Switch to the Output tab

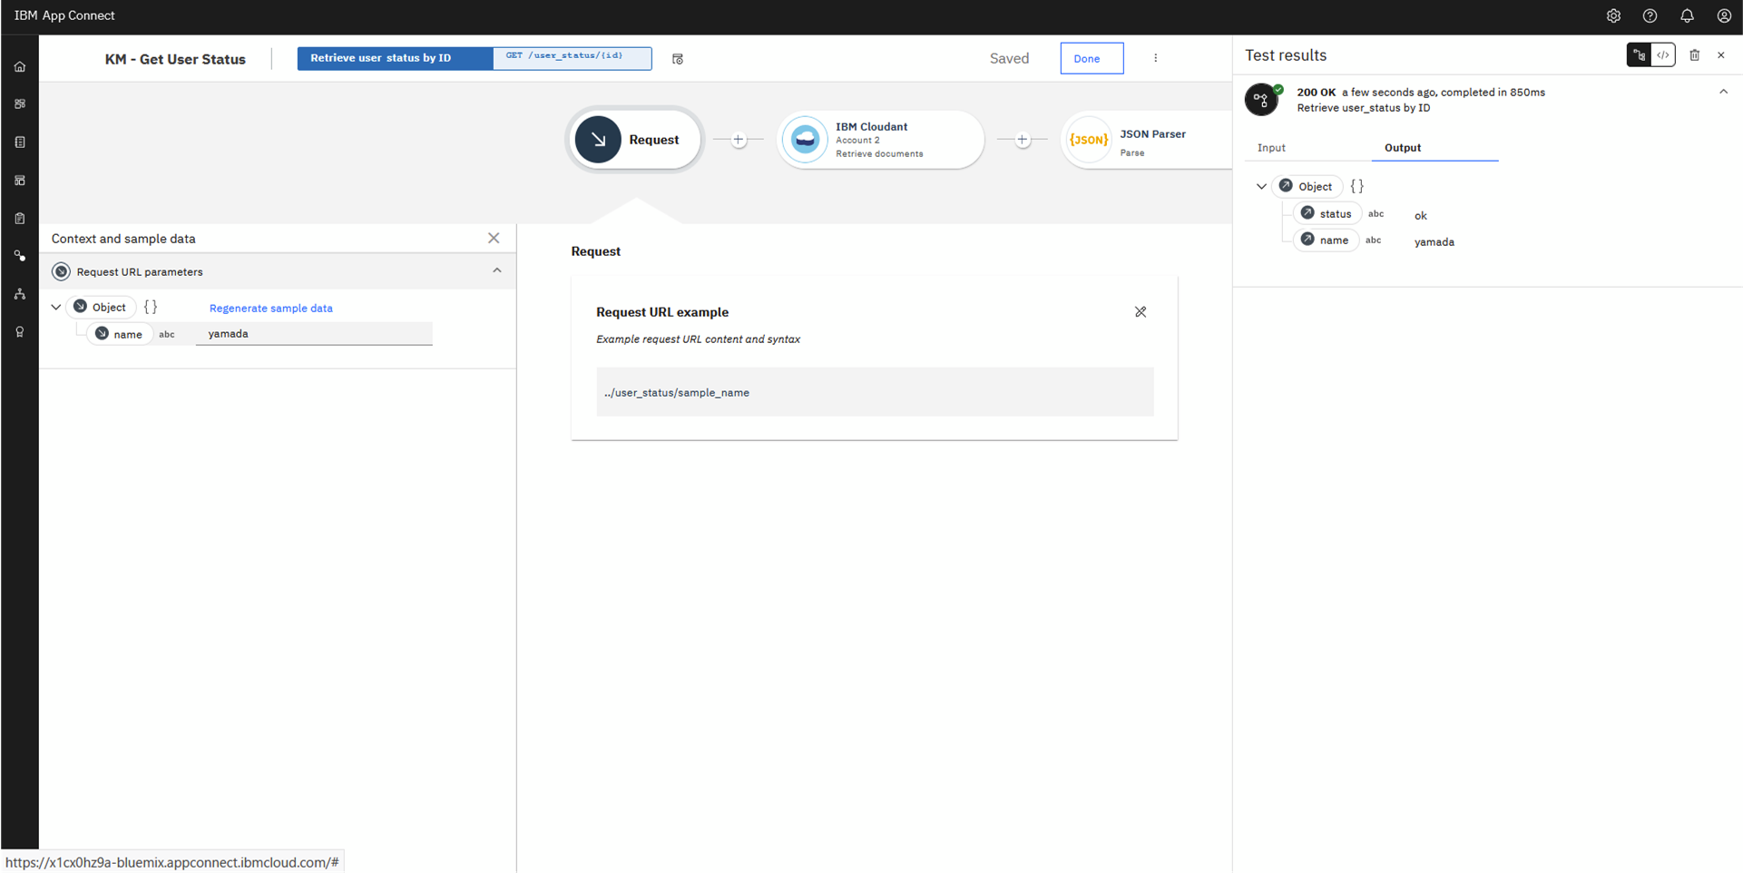tap(1403, 148)
